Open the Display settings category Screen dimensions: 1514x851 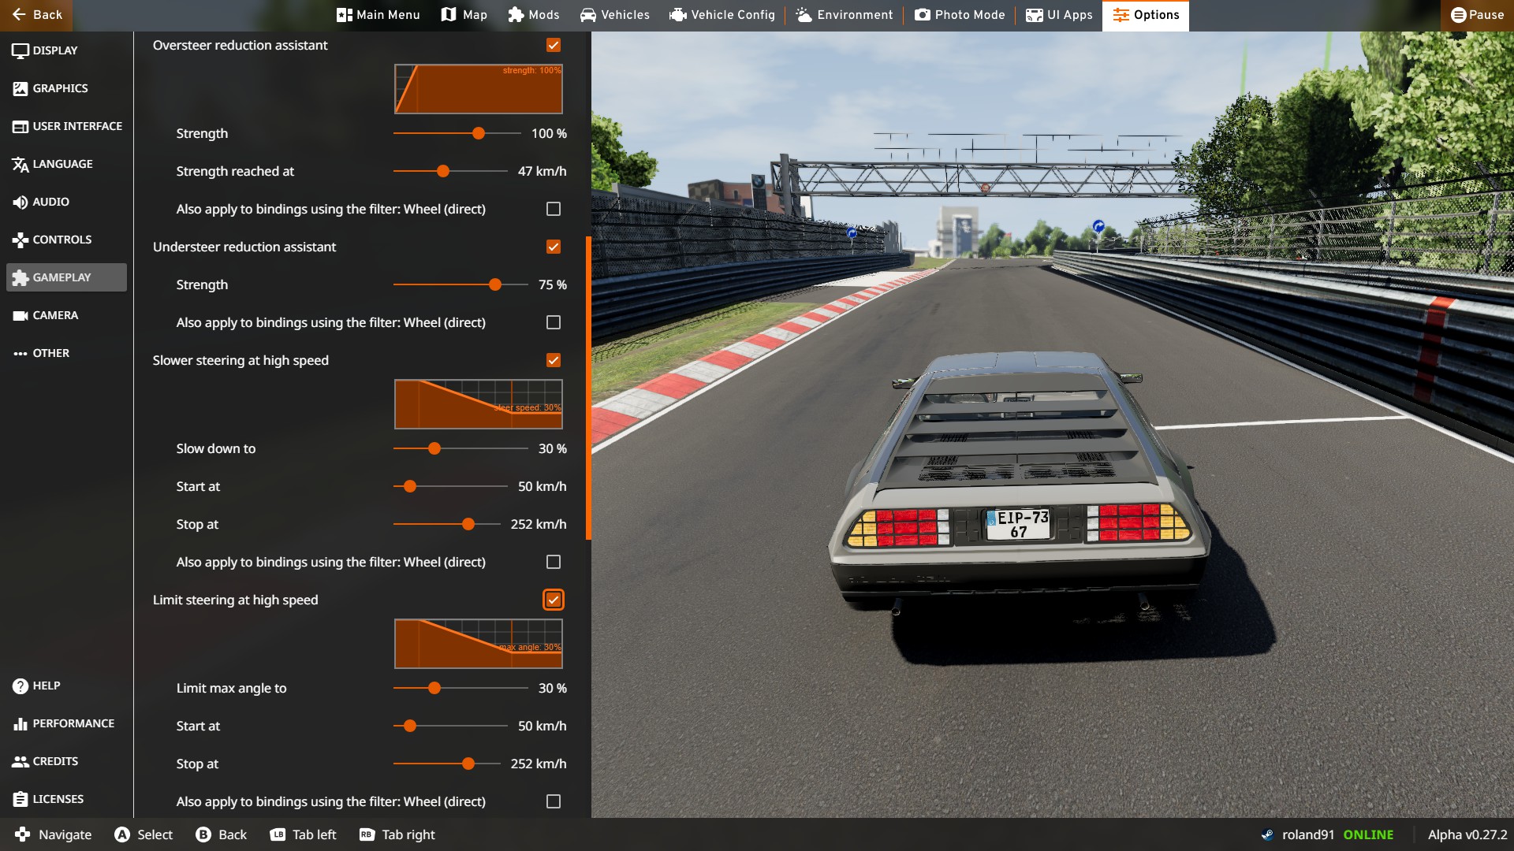click(55, 50)
